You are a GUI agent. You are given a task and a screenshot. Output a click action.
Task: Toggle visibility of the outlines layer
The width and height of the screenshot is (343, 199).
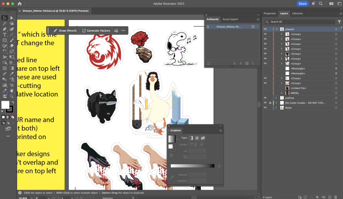click(265, 98)
